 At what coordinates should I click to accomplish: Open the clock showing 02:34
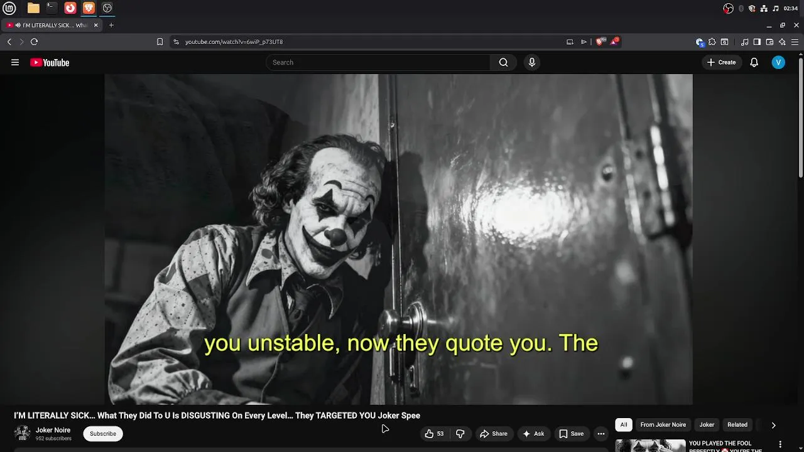[791, 8]
